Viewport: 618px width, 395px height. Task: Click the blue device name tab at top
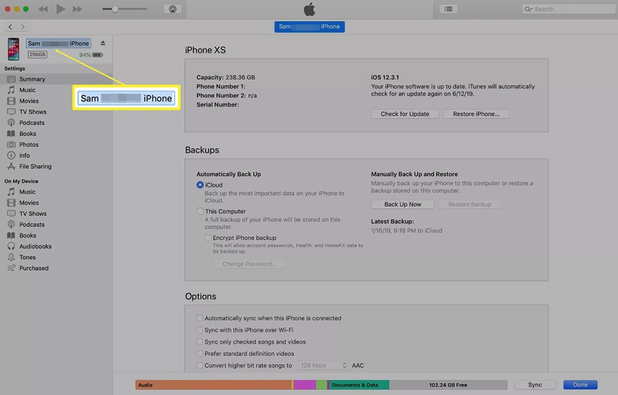(310, 26)
